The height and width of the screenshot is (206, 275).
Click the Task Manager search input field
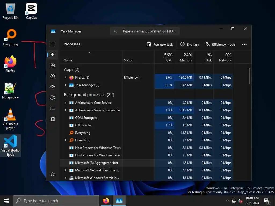pos(145,31)
